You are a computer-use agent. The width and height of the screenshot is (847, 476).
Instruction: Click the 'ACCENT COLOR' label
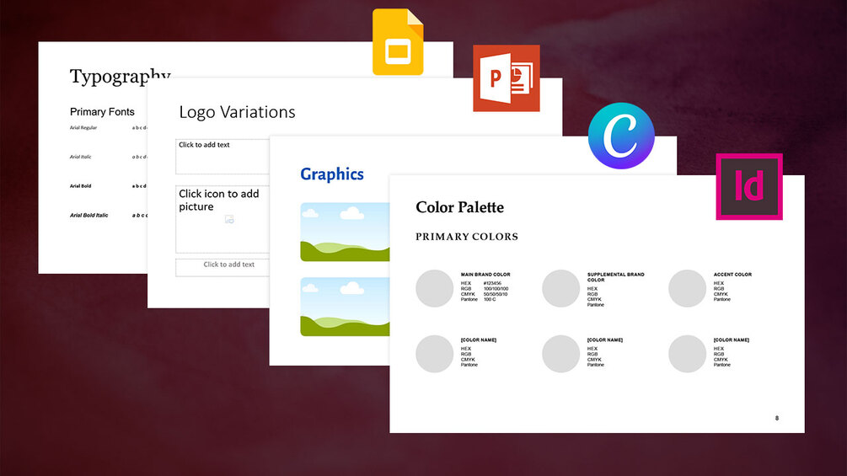pyautogui.click(x=732, y=275)
